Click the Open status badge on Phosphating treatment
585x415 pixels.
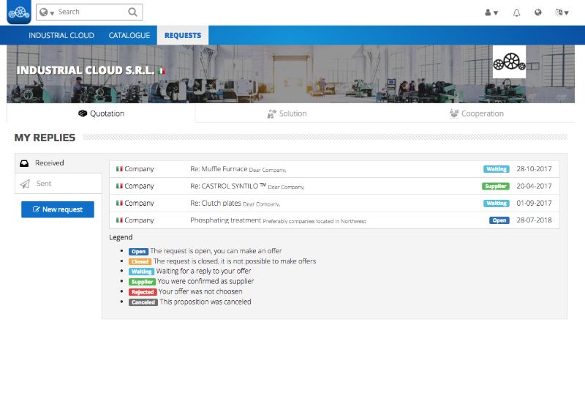pyautogui.click(x=499, y=220)
